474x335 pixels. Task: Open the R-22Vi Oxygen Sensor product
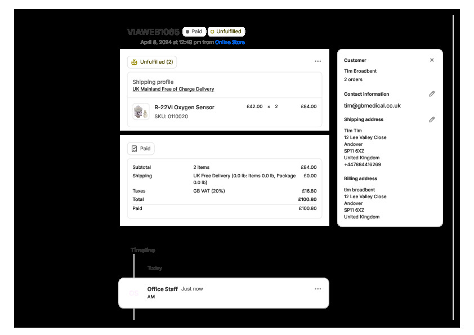point(184,107)
